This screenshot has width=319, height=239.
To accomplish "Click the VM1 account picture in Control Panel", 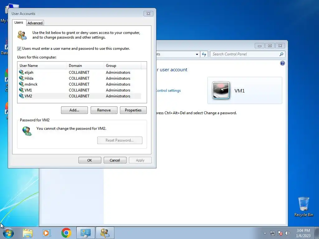I will pyautogui.click(x=221, y=90).
